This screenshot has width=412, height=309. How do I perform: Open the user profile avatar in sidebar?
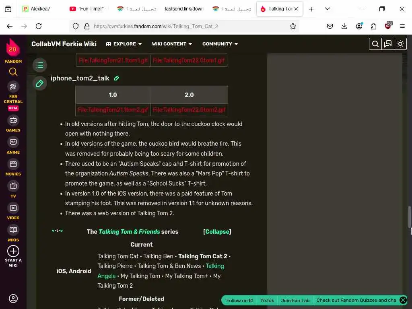point(13,299)
